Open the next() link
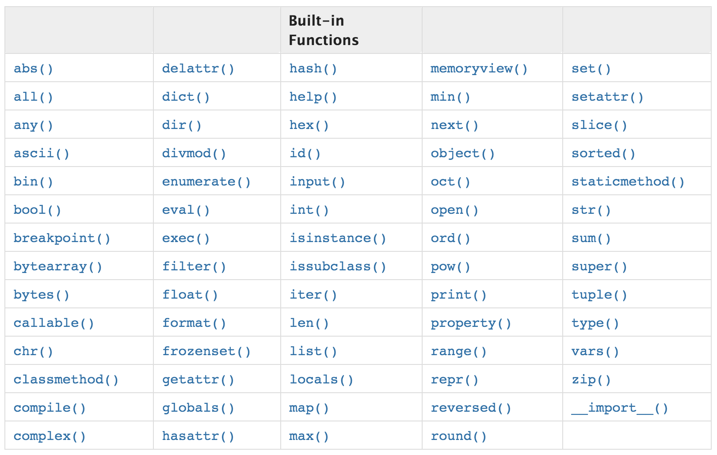This screenshot has height=455, width=717. tap(454, 125)
